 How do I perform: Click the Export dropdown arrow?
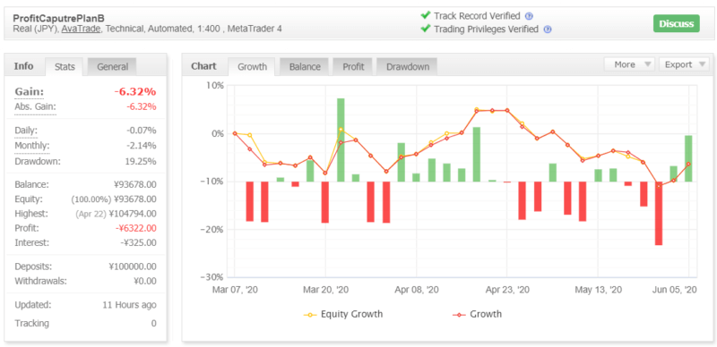click(x=702, y=64)
